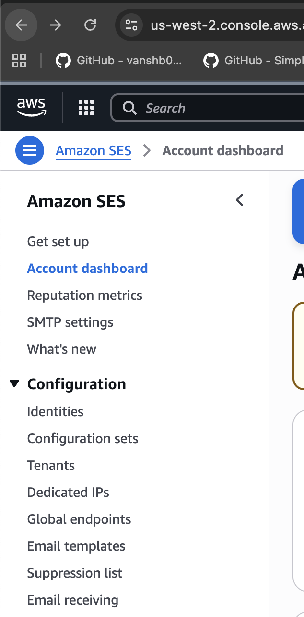This screenshot has height=617, width=304.
Task: View the Identities page
Action: pos(55,411)
